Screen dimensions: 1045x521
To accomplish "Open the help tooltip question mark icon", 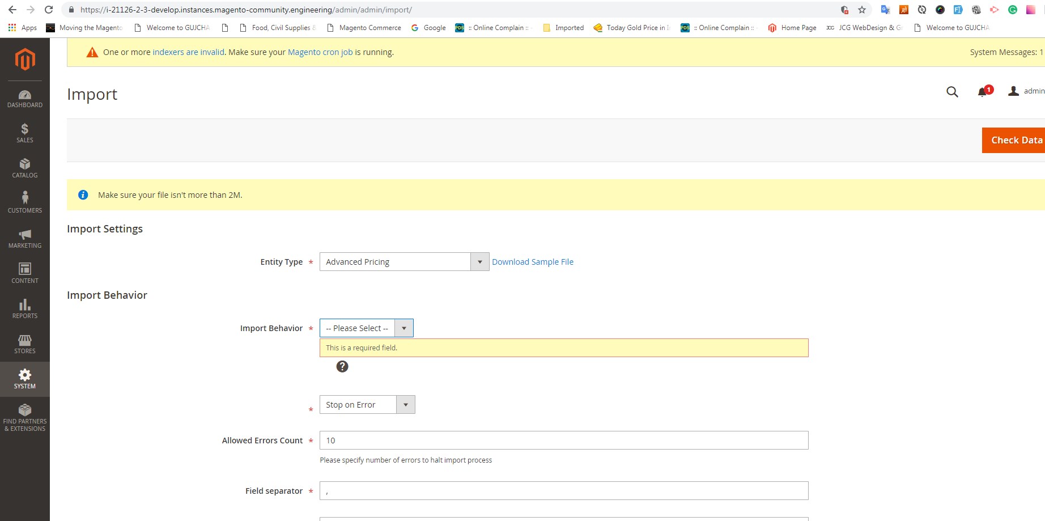I will (342, 366).
